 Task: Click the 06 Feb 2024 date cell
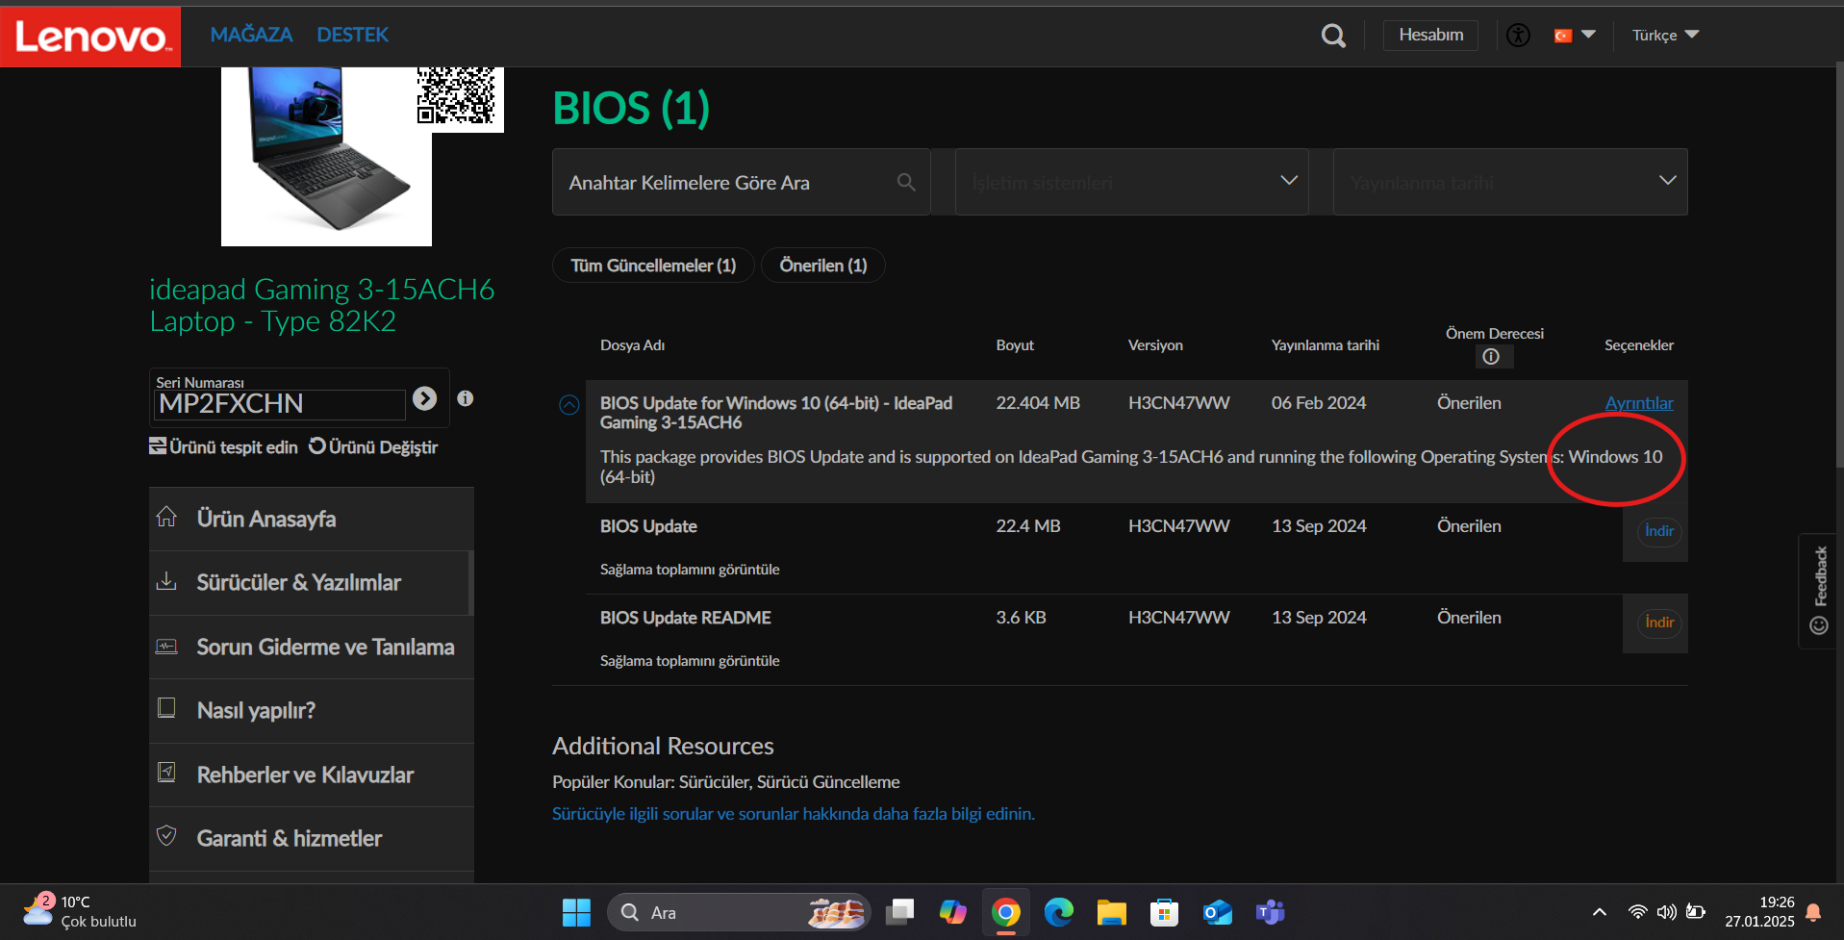tap(1319, 403)
